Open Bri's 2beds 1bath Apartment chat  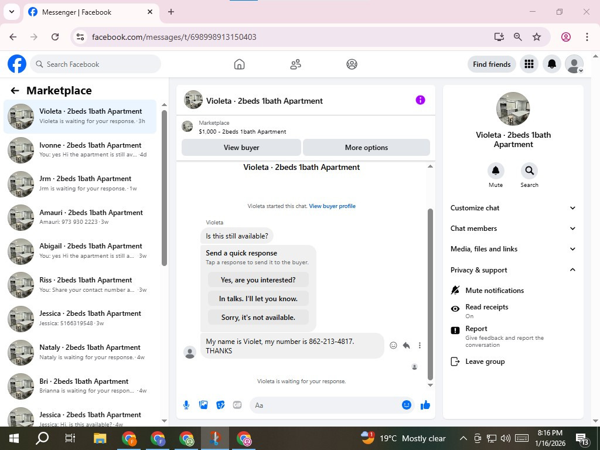click(80, 386)
